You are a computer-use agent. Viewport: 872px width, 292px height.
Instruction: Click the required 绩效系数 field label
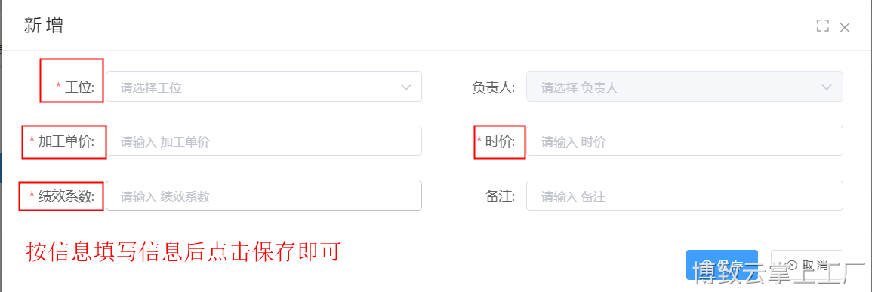62,196
